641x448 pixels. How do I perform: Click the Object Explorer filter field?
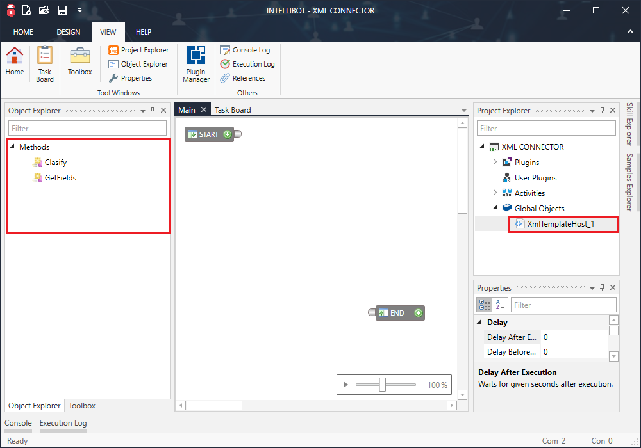(x=87, y=128)
